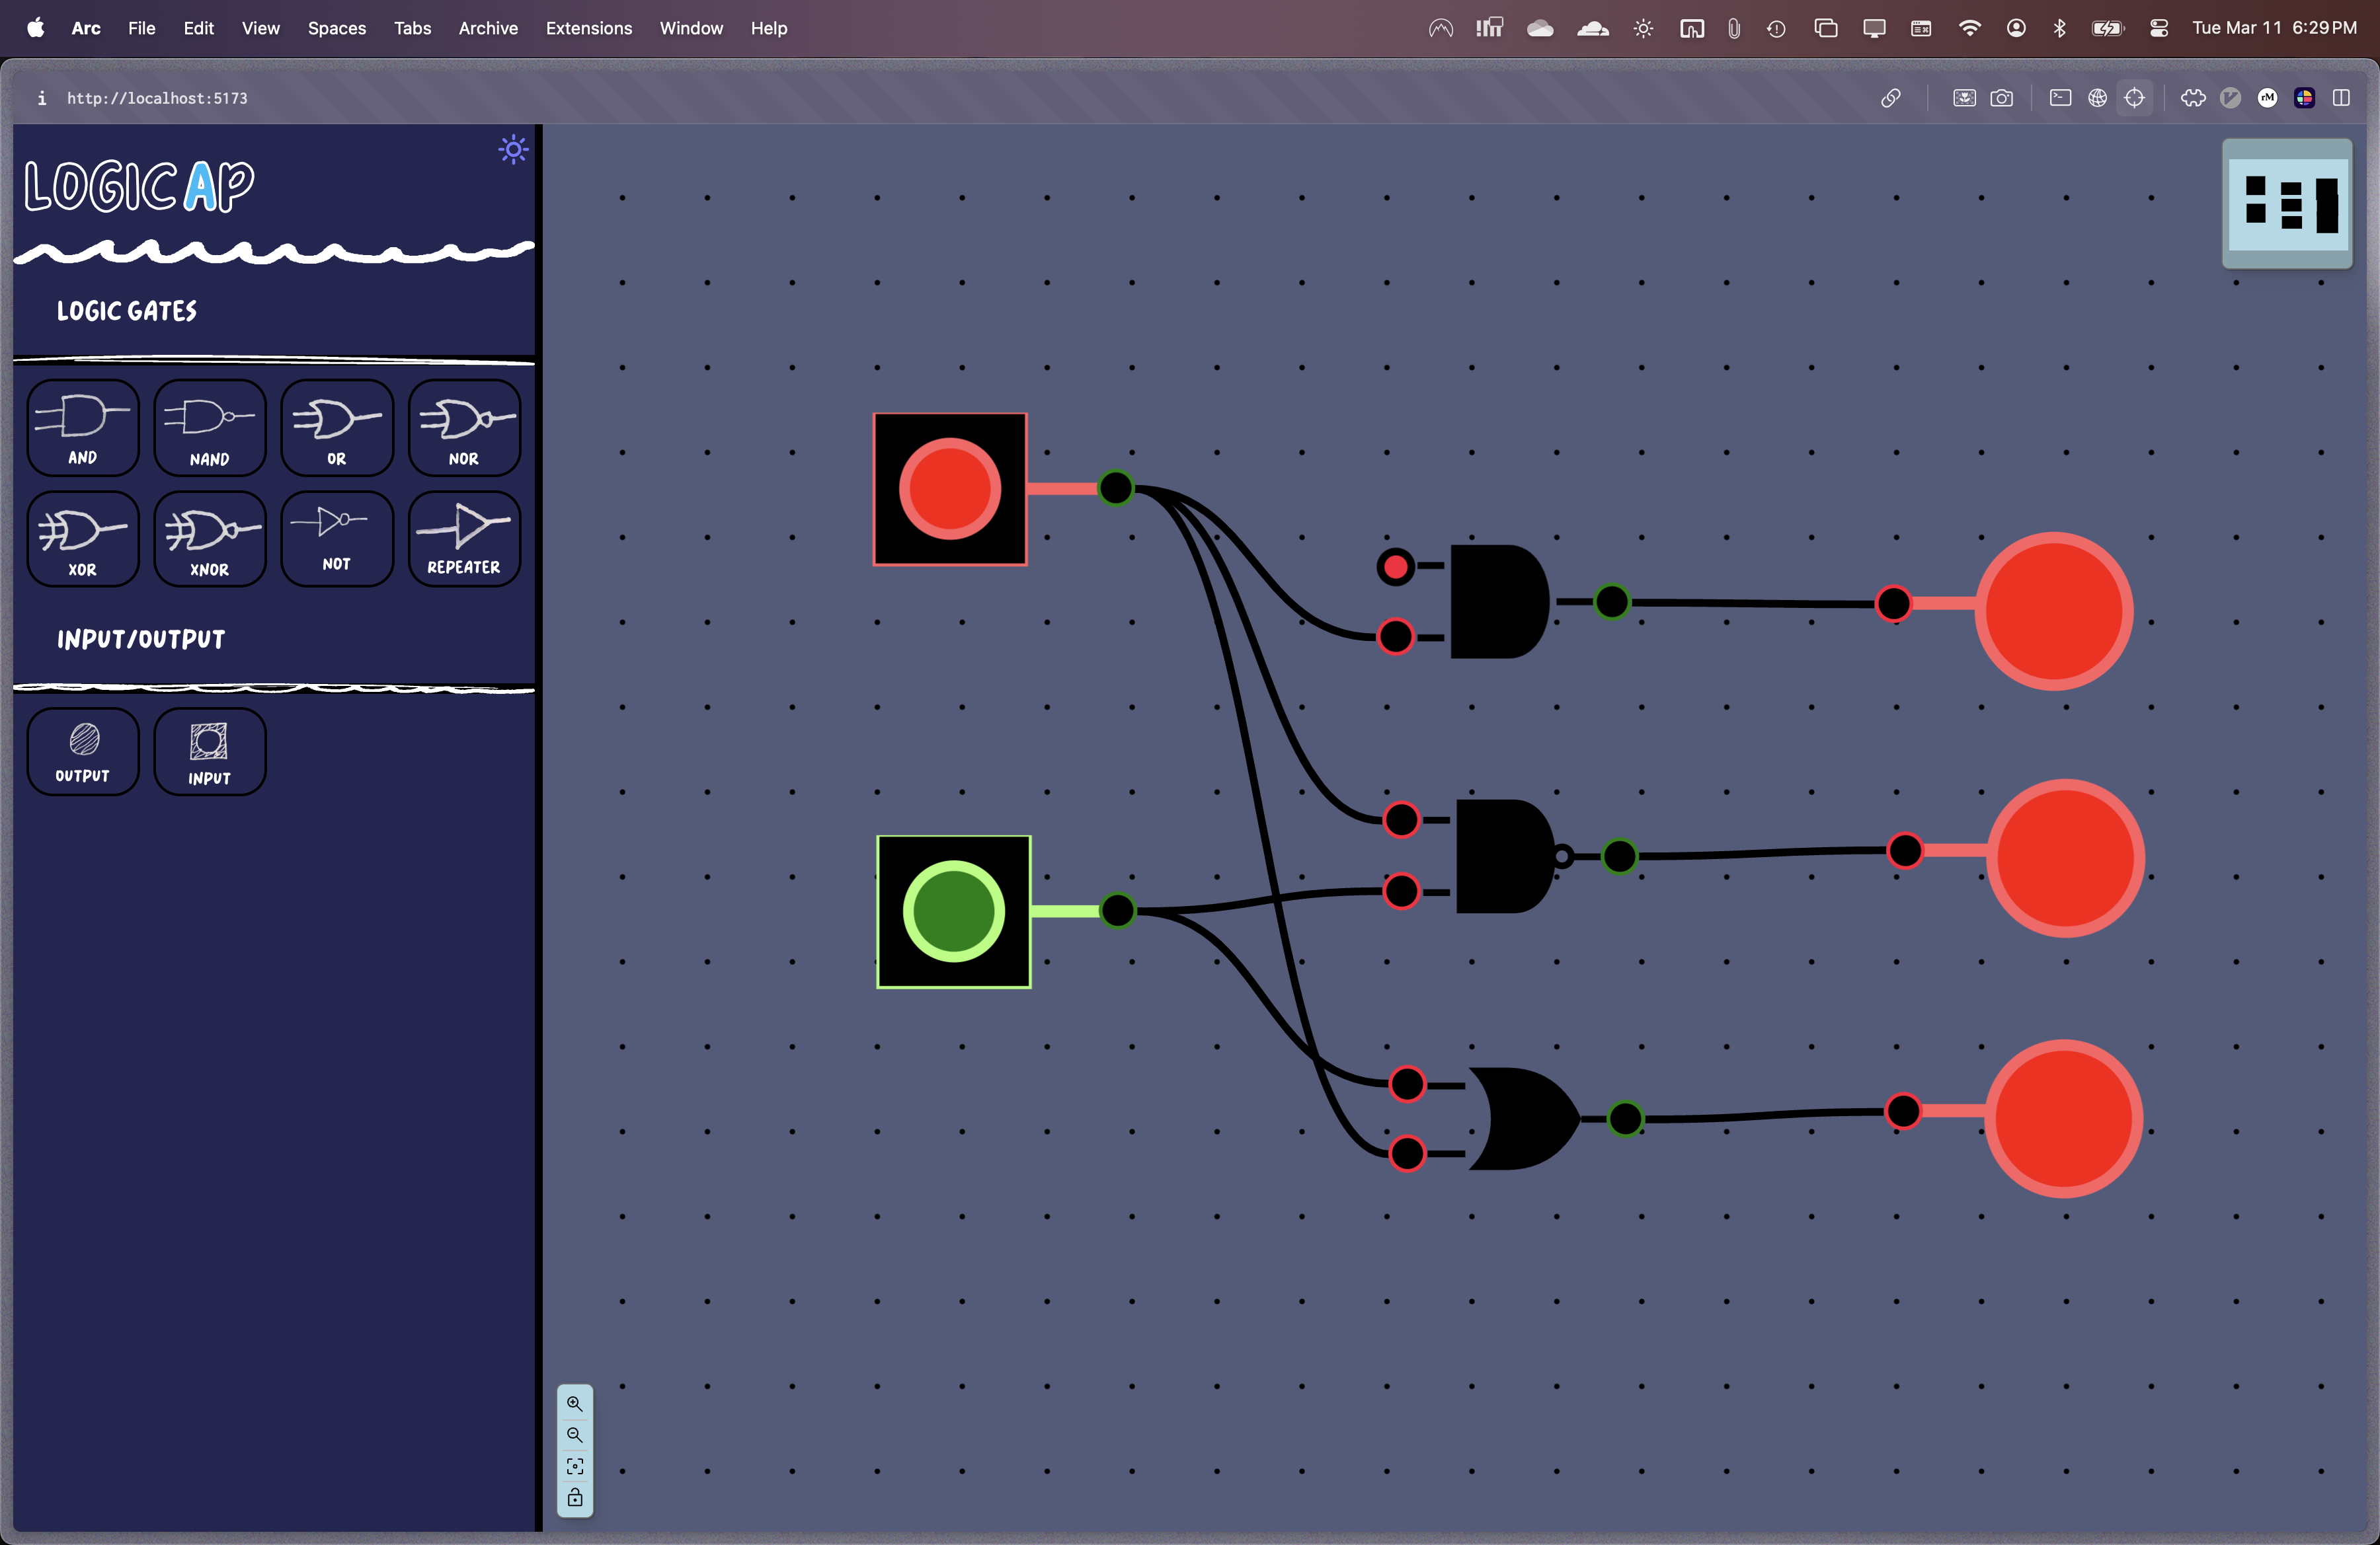
Task: Add an OUTPUT node from sidebar
Action: (x=83, y=751)
